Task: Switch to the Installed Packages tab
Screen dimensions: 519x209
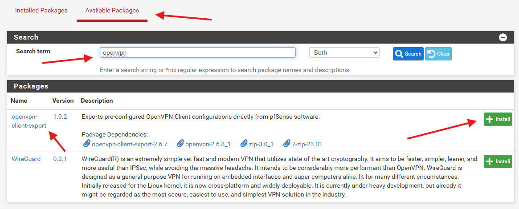Action: [41, 11]
